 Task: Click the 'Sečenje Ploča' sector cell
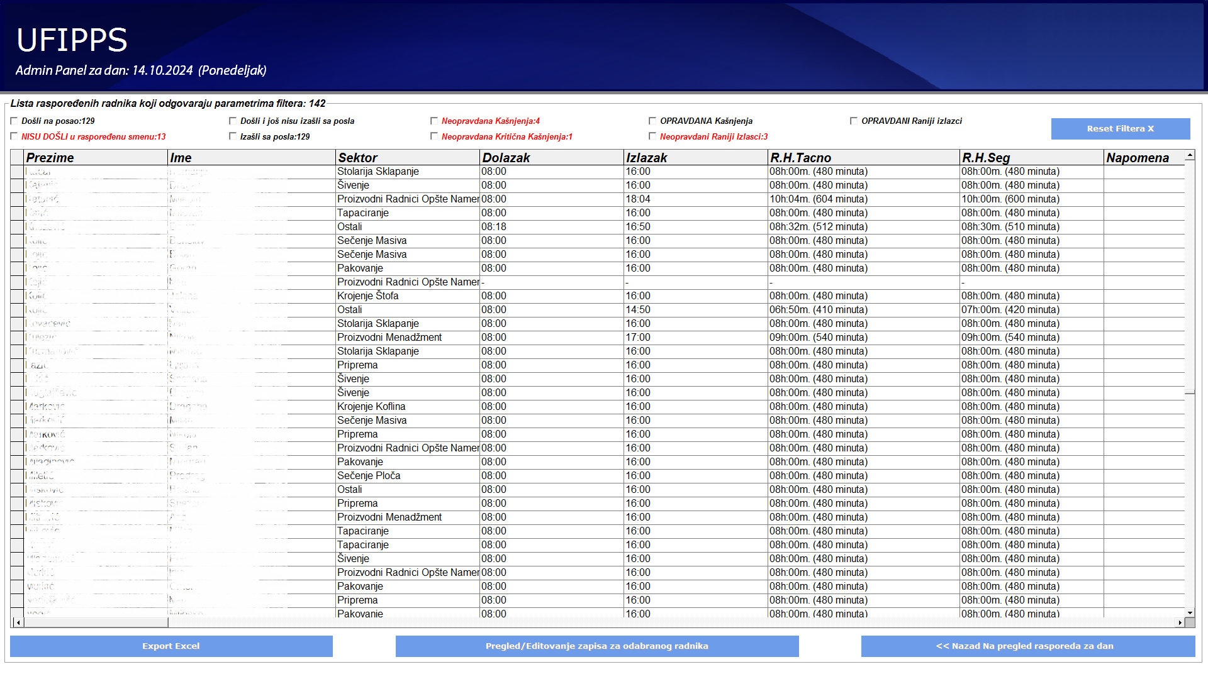click(x=408, y=476)
